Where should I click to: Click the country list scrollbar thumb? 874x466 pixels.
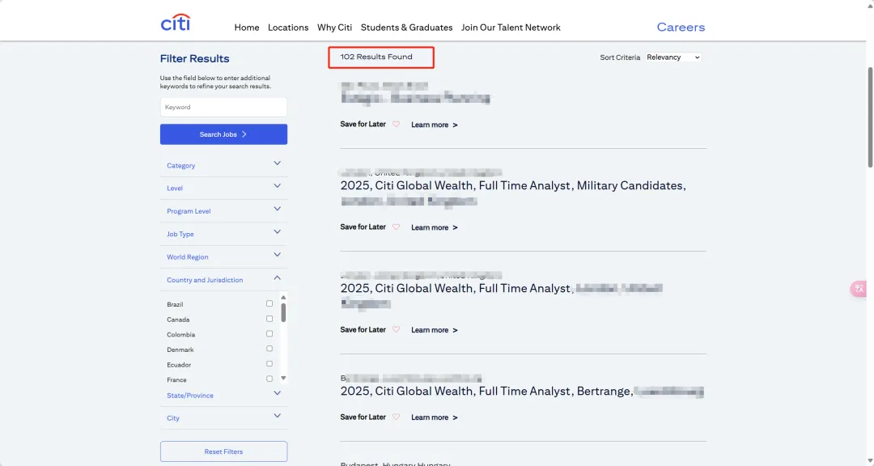coord(283,313)
